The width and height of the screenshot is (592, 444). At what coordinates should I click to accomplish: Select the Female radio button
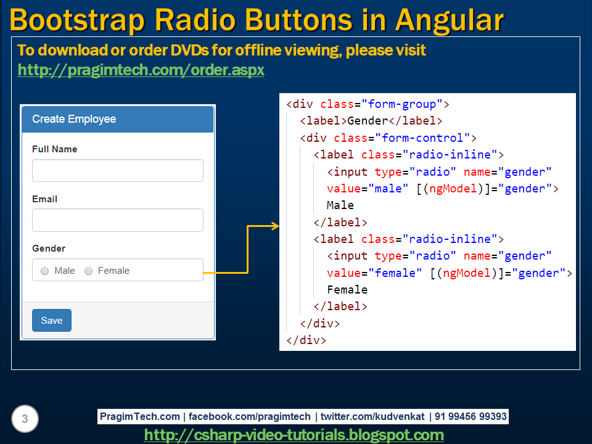[x=88, y=271]
